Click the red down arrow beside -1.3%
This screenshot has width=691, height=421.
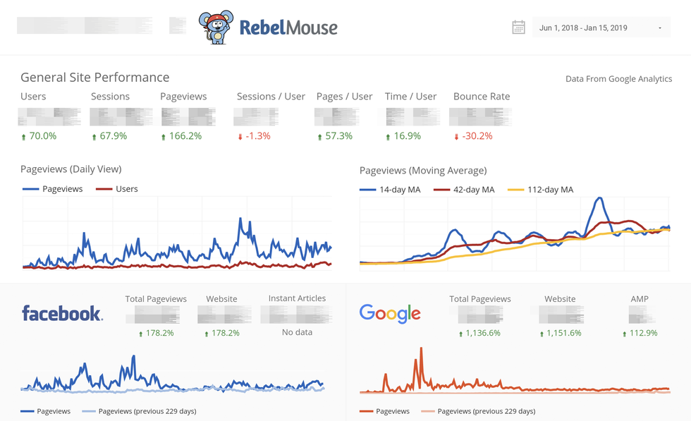click(x=240, y=137)
